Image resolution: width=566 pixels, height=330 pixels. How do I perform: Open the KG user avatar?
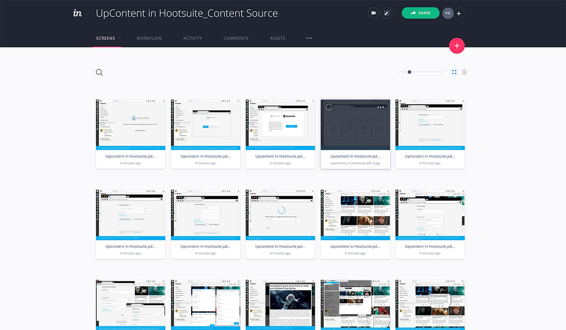click(x=448, y=13)
